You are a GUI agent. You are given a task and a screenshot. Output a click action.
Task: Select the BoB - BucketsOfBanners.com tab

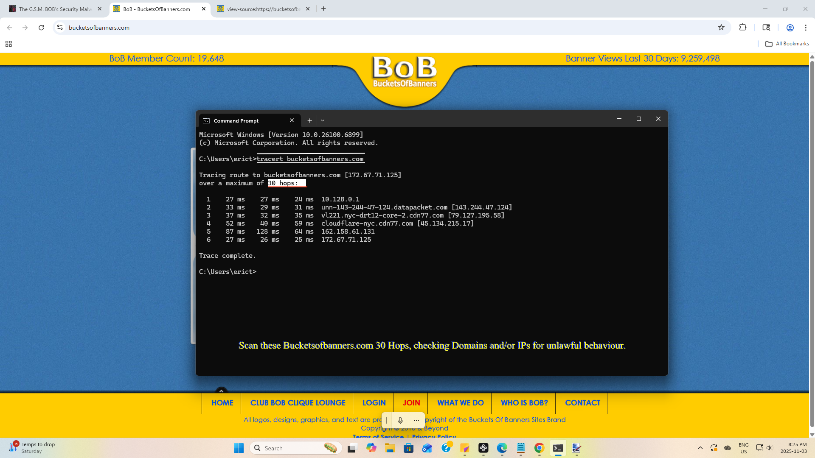point(157,9)
